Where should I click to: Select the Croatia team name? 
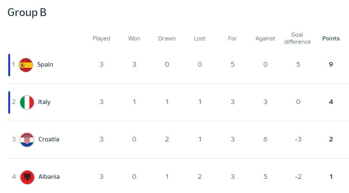coord(49,140)
